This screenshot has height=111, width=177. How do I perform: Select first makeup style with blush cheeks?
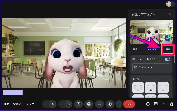coord(138,88)
